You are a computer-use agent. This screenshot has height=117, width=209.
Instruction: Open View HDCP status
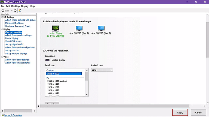13,41
